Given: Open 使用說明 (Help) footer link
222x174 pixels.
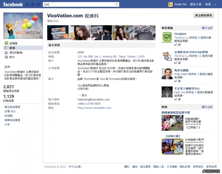Looking at the screenshot, I should (211, 167).
